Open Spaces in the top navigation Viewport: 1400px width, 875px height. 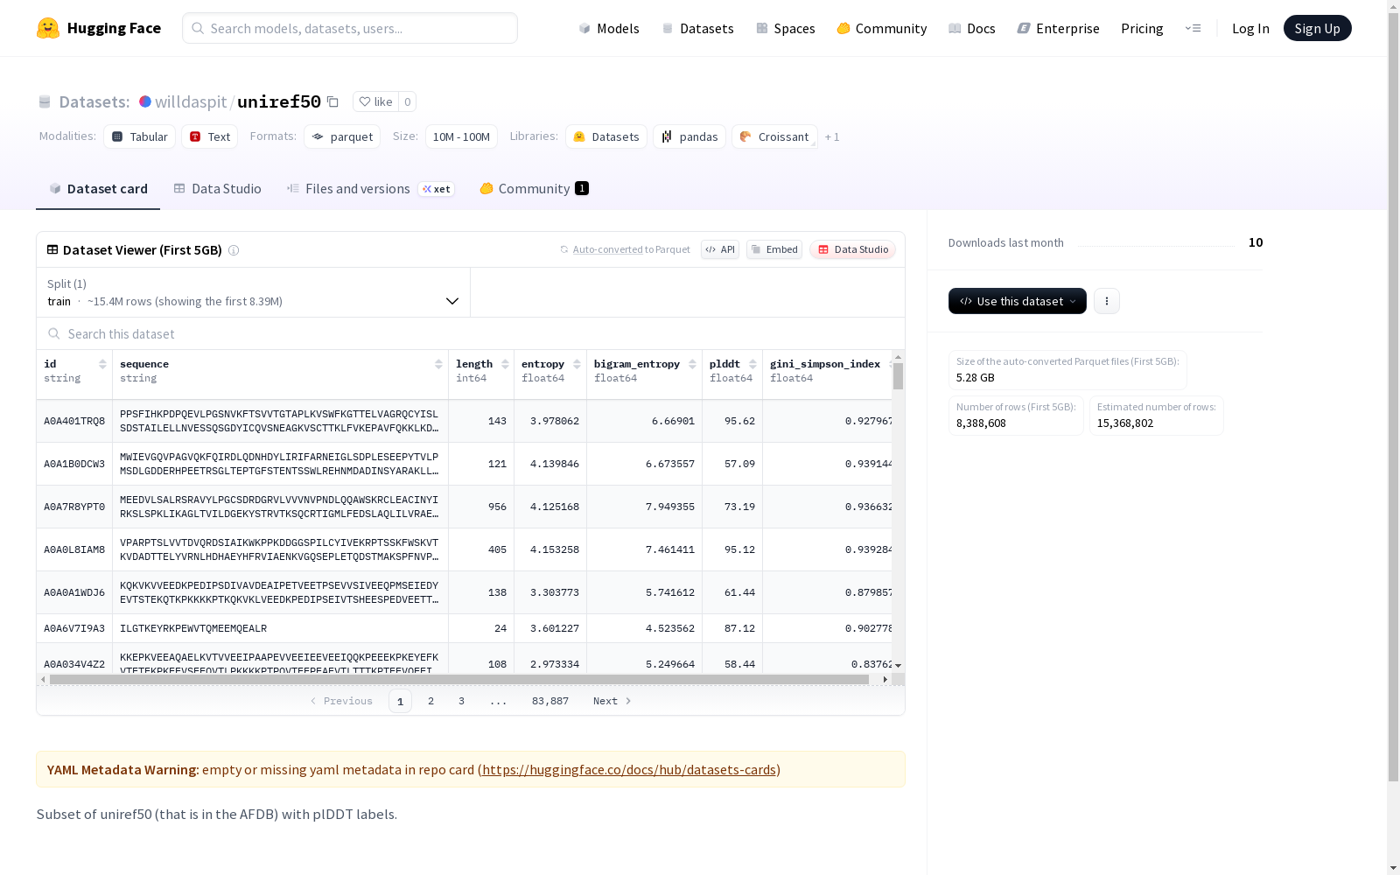pos(785,28)
